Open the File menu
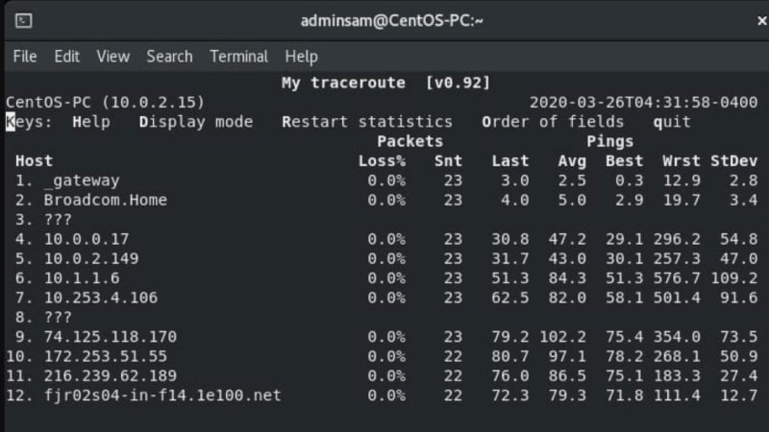This screenshot has height=432, width=769. tap(25, 57)
